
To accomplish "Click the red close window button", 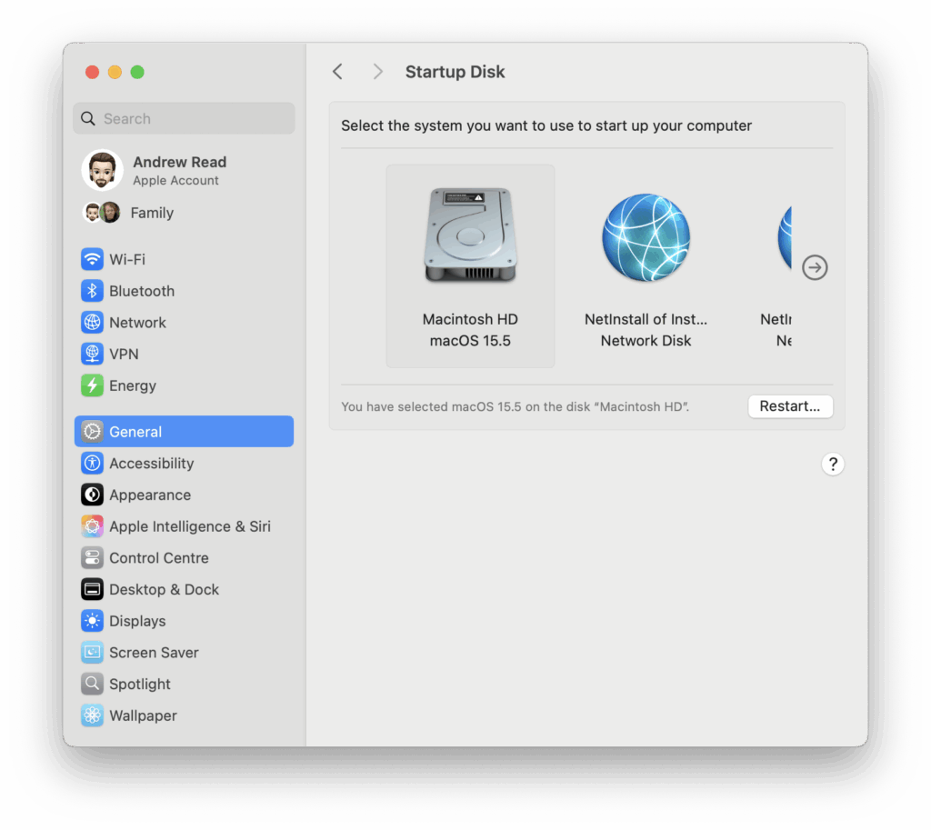I will [x=92, y=73].
